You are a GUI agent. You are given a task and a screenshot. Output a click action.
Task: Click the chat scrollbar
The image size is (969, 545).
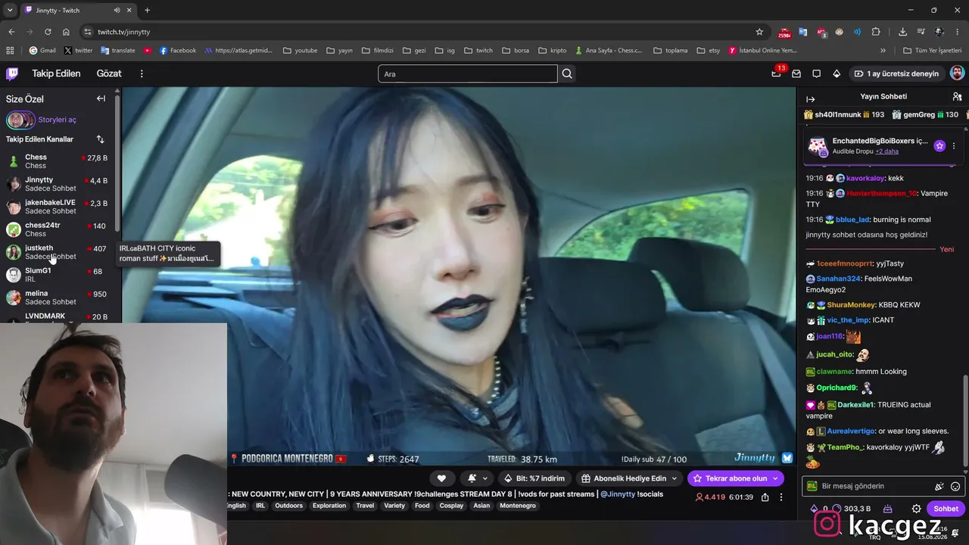tap(964, 422)
